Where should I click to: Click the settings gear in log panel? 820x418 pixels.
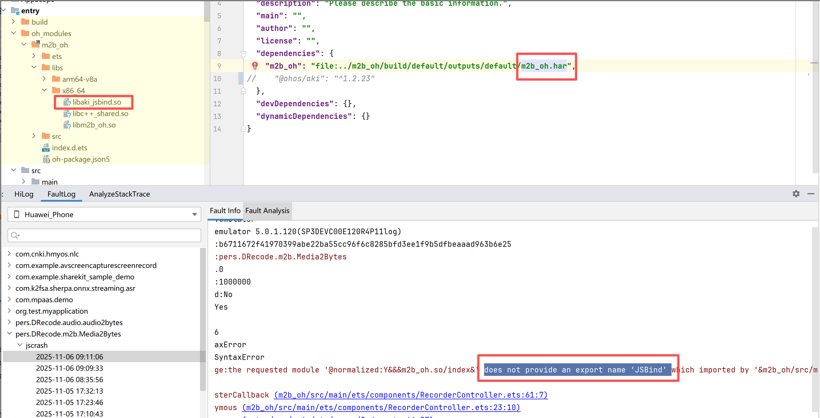pyautogui.click(x=796, y=194)
